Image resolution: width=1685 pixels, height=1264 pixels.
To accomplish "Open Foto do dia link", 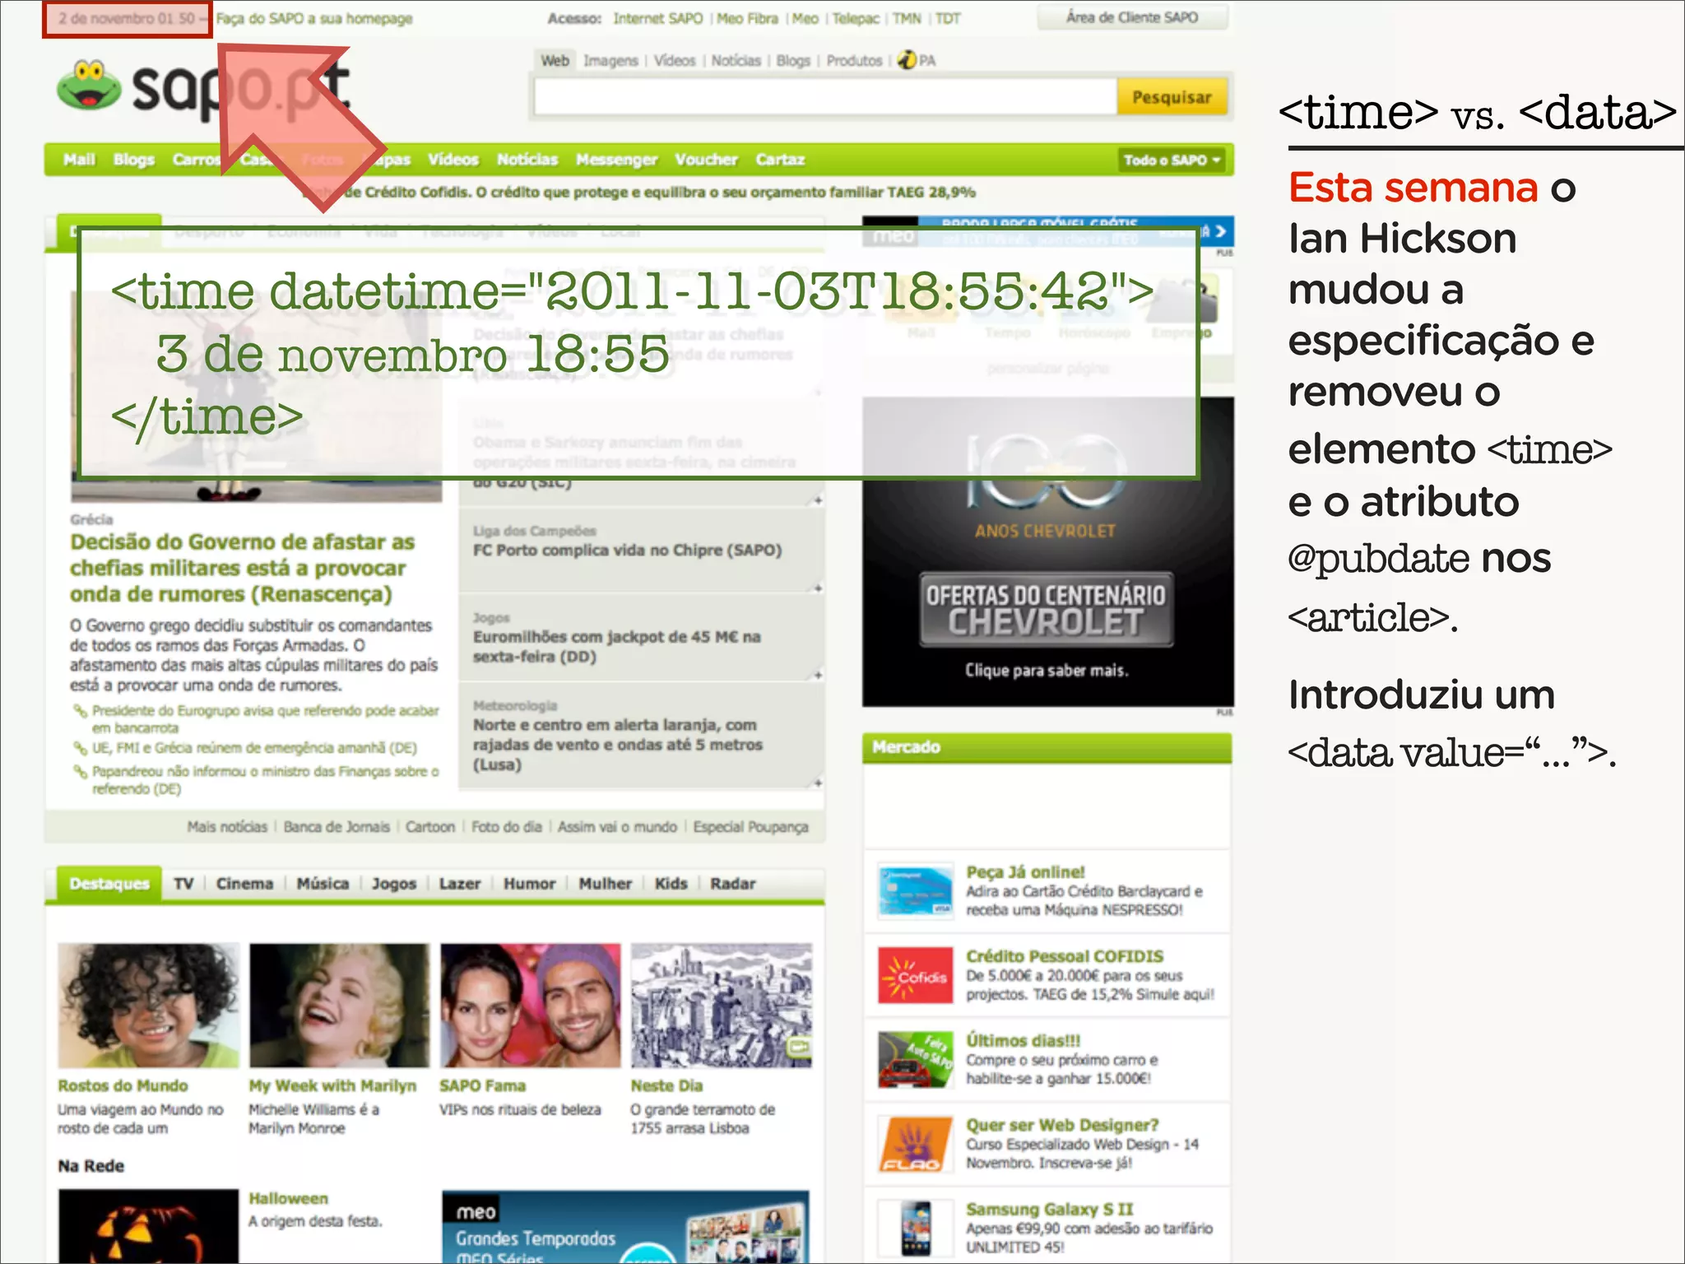I will pyautogui.click(x=507, y=826).
